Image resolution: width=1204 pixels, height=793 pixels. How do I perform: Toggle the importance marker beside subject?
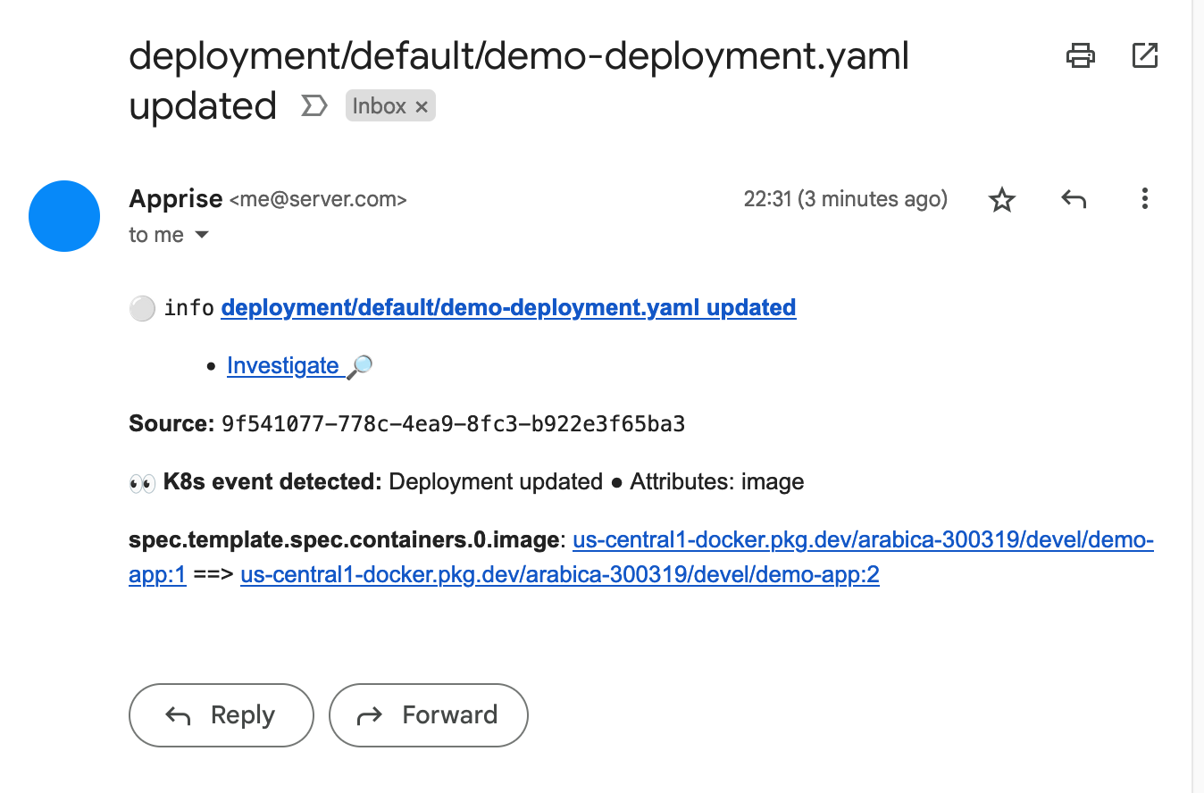click(314, 106)
